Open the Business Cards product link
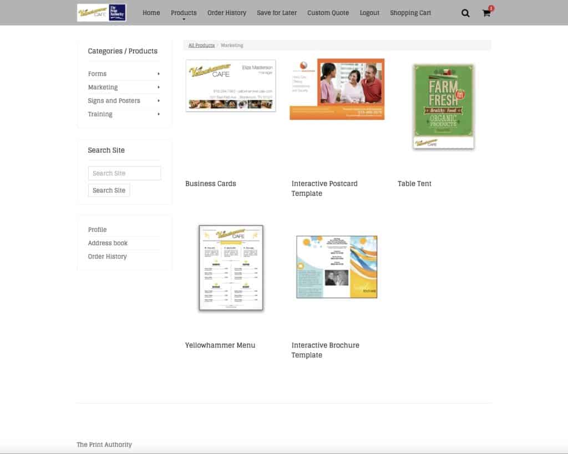568x454 pixels. pyautogui.click(x=210, y=183)
